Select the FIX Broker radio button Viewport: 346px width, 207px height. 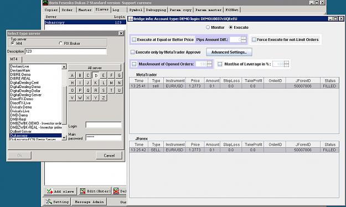60,43
